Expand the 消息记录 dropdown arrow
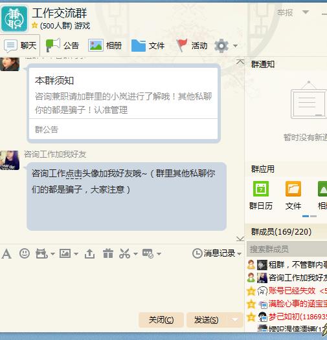 (x=239, y=253)
